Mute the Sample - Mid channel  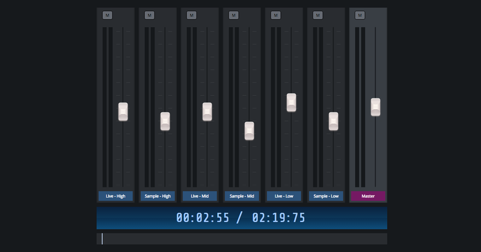coord(233,15)
